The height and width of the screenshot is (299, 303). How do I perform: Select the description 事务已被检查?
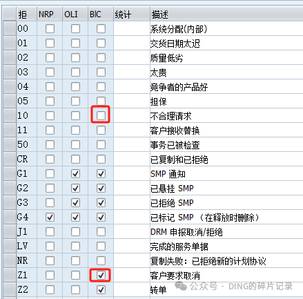(x=175, y=145)
